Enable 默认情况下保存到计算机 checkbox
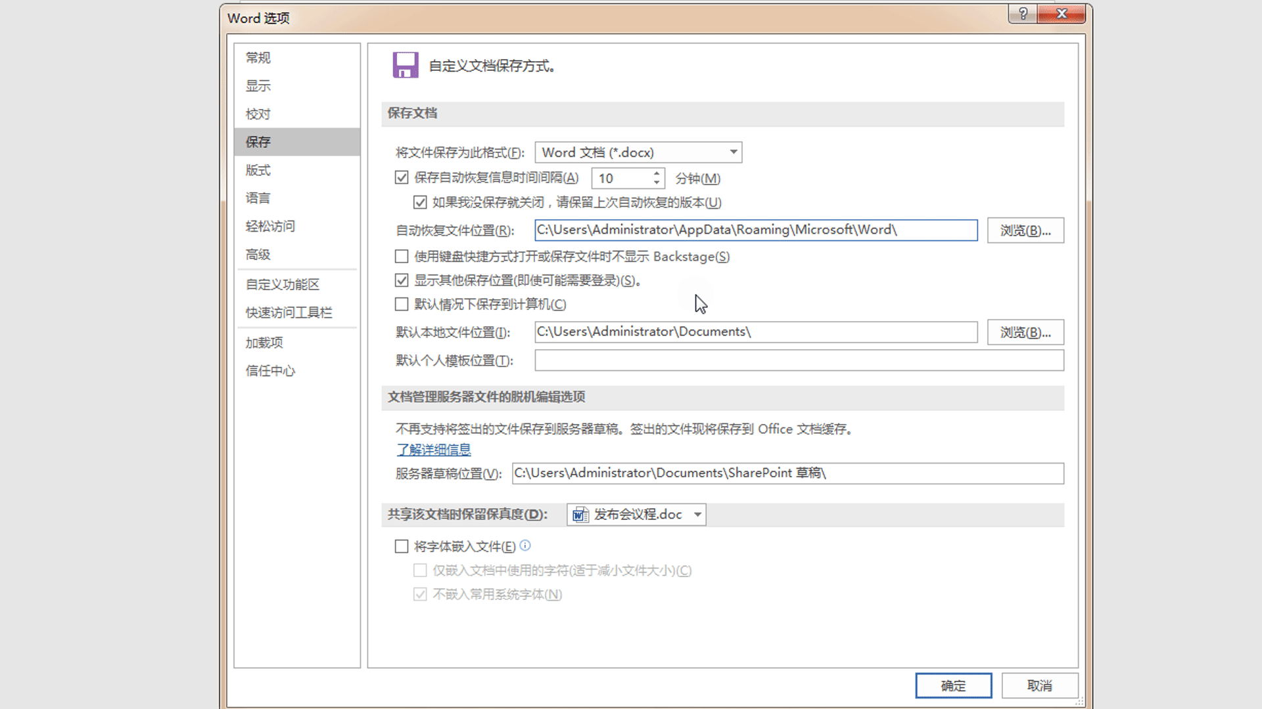The width and height of the screenshot is (1262, 709). coord(402,304)
